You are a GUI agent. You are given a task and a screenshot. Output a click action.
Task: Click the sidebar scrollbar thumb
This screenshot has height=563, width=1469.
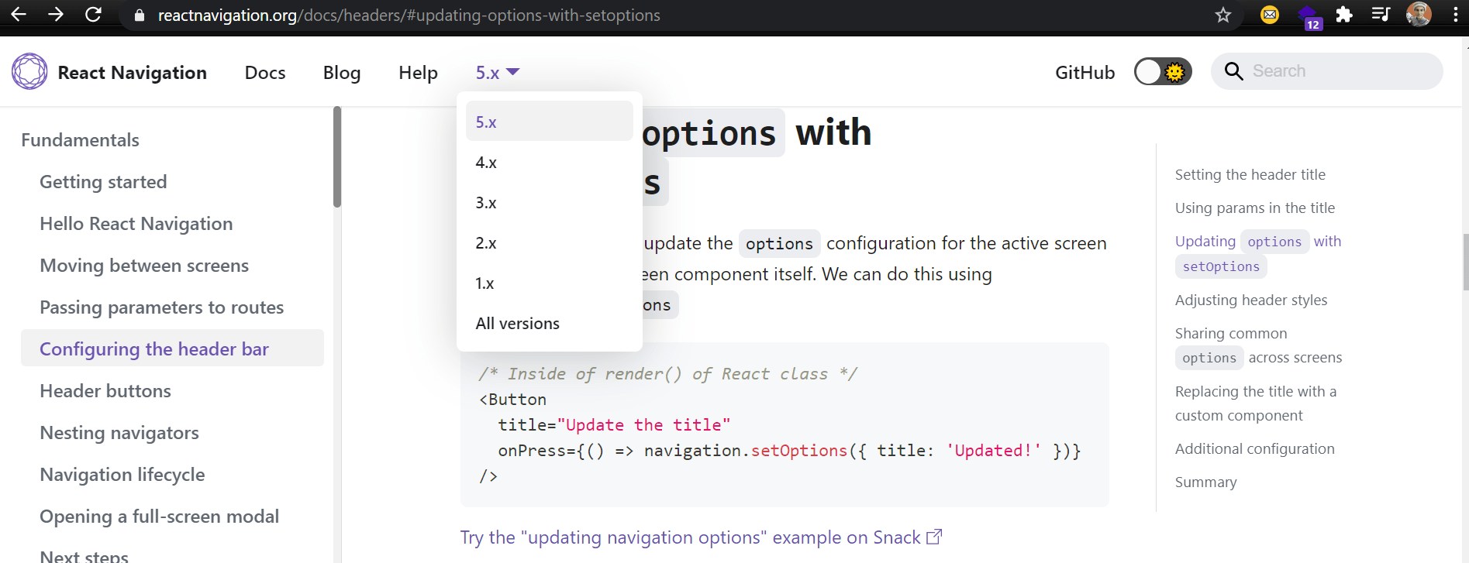pyautogui.click(x=337, y=157)
